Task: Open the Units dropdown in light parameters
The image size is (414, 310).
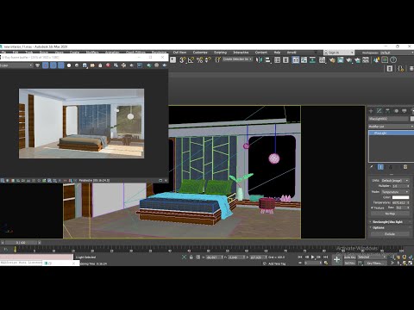Action: click(x=395, y=180)
